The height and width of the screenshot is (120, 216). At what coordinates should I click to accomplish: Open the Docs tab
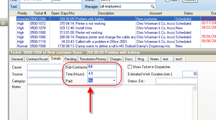[129, 59]
